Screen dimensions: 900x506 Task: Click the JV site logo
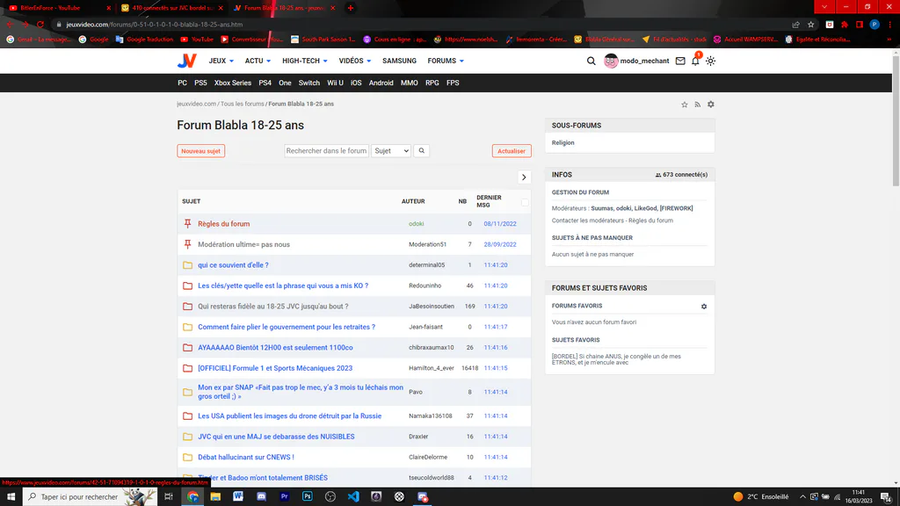coord(186,61)
